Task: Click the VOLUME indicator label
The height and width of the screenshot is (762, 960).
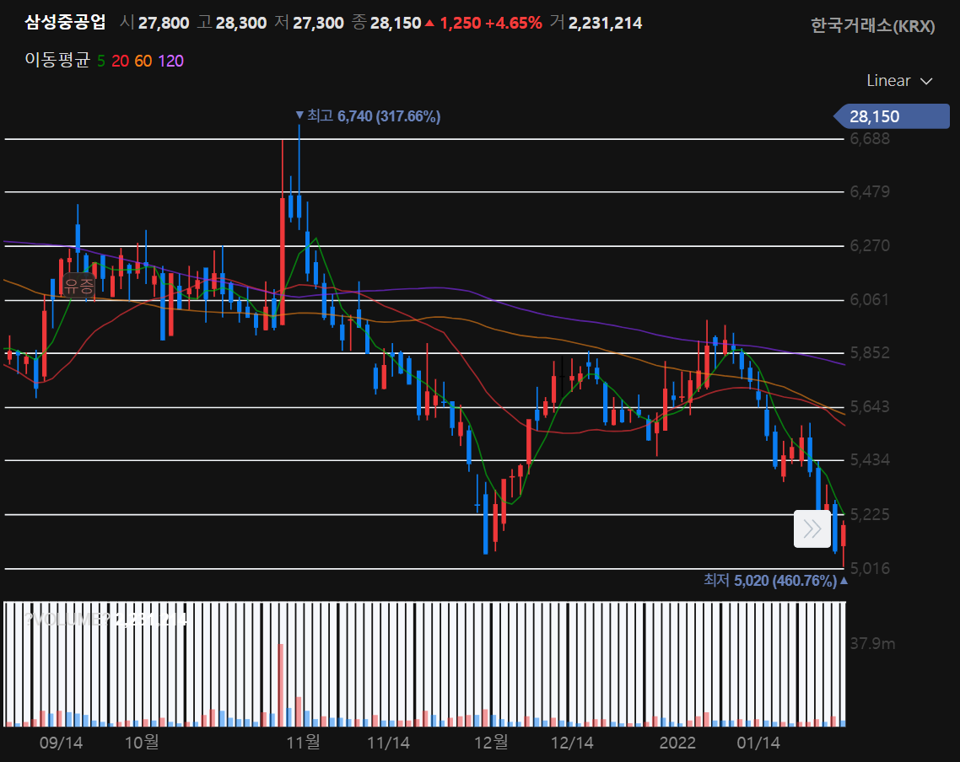Action: (x=67, y=619)
